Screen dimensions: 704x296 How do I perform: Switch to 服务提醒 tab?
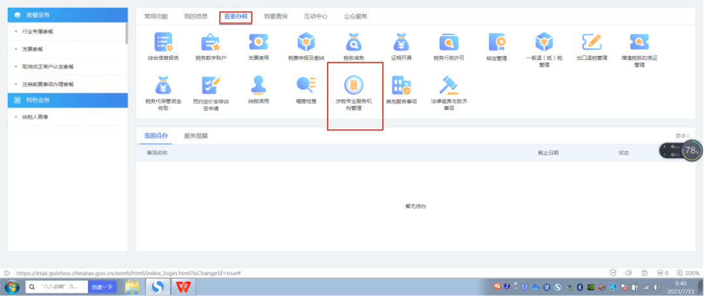coord(196,136)
